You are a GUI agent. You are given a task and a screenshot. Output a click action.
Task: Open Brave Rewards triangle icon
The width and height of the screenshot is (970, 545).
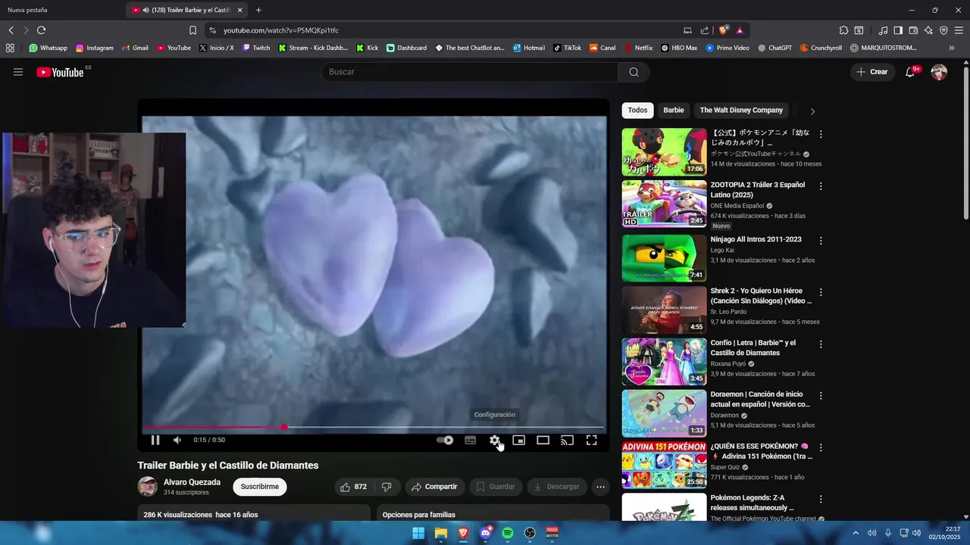pos(739,30)
